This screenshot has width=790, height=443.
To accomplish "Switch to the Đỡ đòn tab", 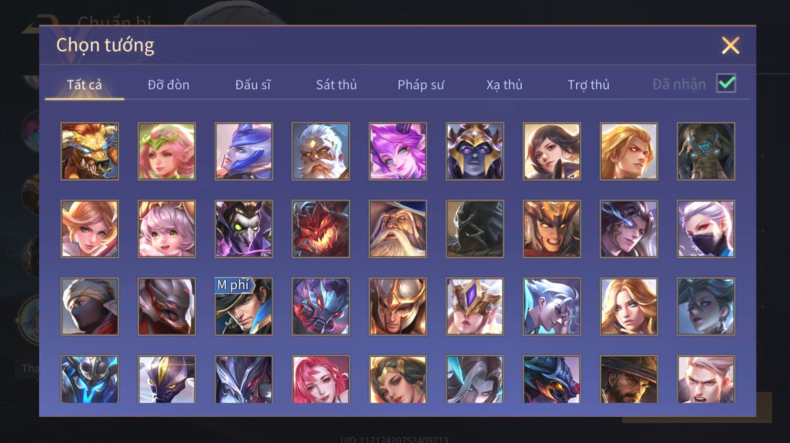I will pos(168,84).
